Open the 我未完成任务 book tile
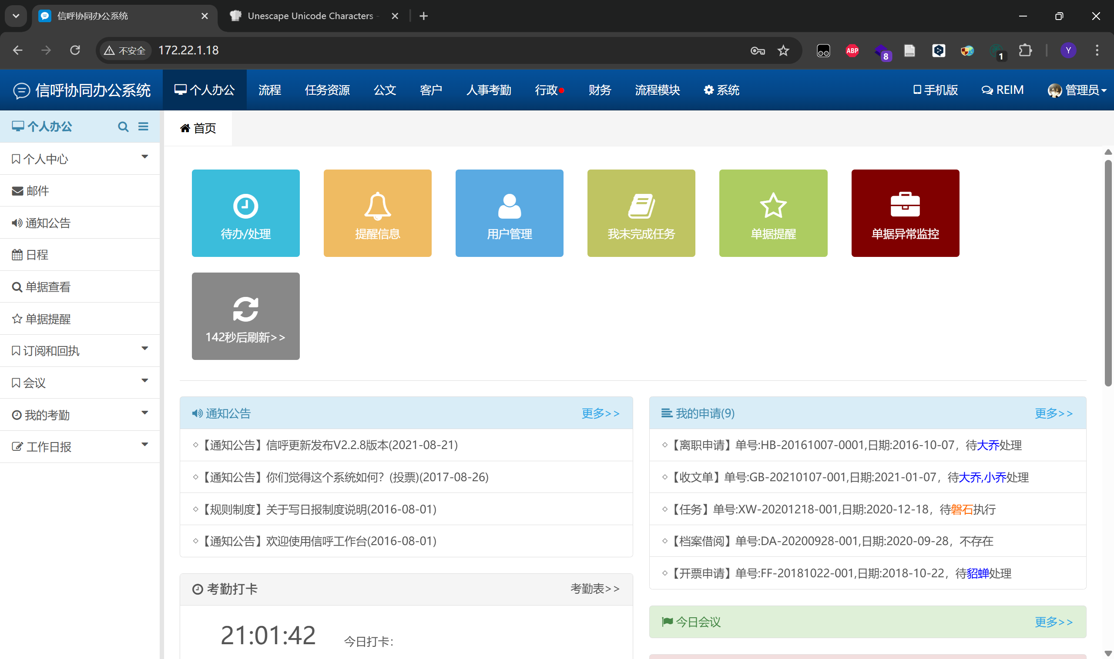 [641, 213]
